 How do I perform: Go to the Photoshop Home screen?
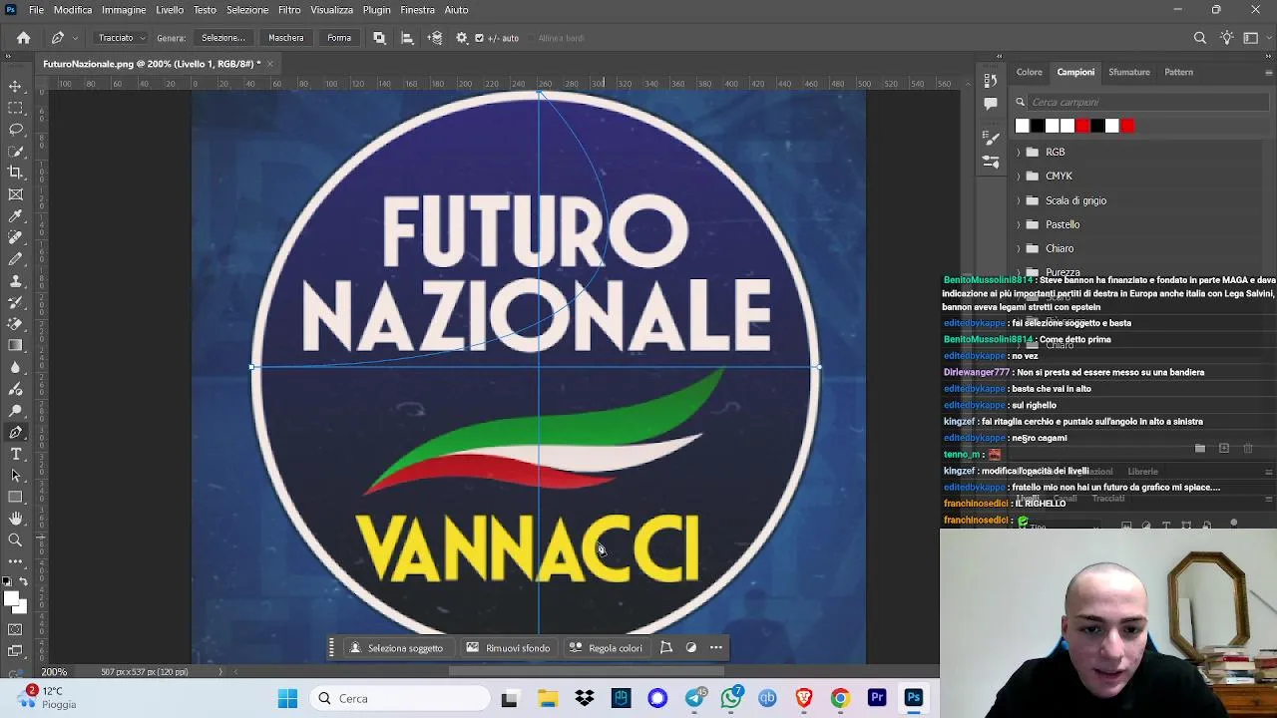[x=23, y=38]
